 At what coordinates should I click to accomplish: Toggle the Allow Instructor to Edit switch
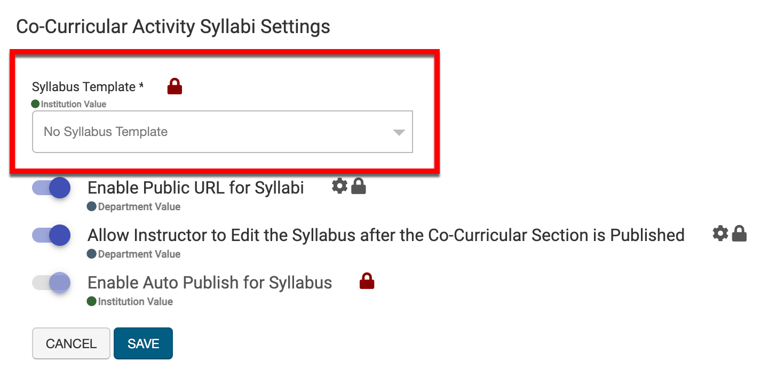pyautogui.click(x=52, y=235)
